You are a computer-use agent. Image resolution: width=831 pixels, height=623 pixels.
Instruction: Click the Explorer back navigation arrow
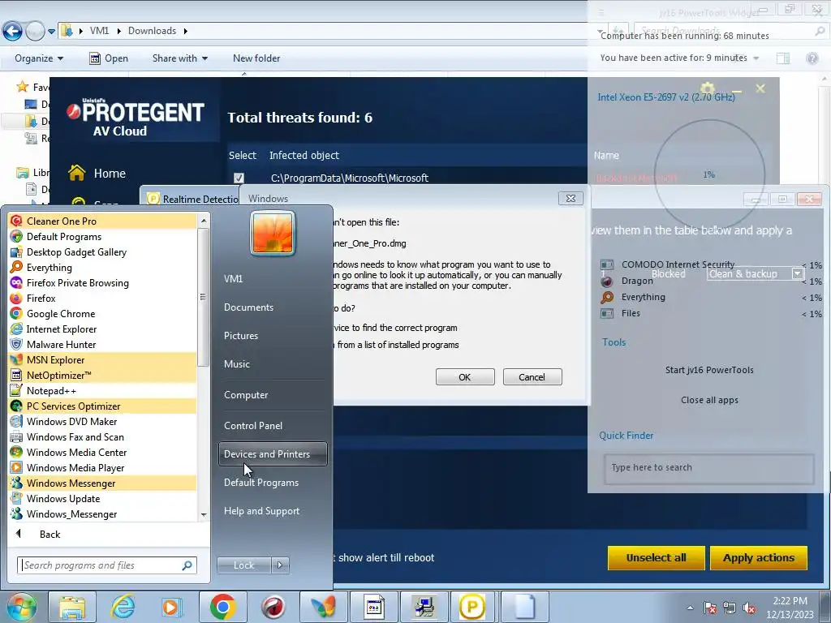[13, 31]
